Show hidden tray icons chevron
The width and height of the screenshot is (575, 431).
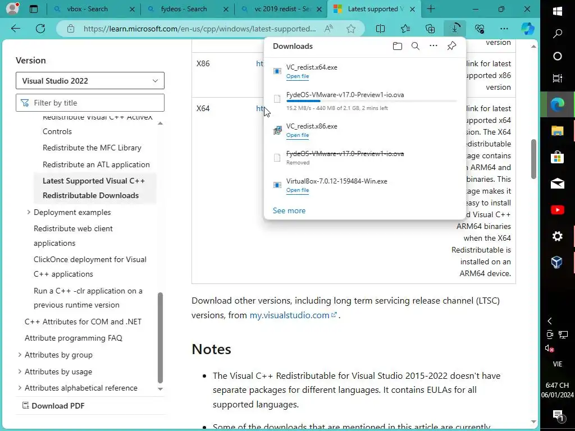(x=550, y=321)
